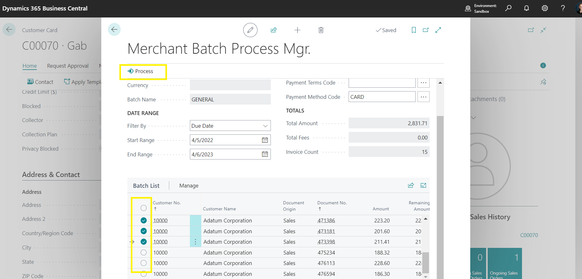582x279 pixels.
Task: Click the pencil edit icon in header
Action: (250, 30)
